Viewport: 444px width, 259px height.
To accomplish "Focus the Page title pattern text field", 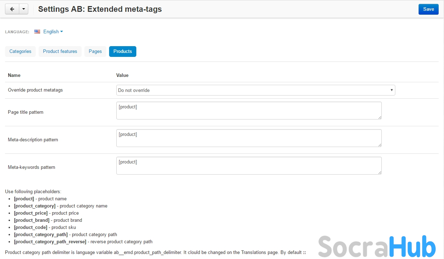I will click(x=249, y=111).
